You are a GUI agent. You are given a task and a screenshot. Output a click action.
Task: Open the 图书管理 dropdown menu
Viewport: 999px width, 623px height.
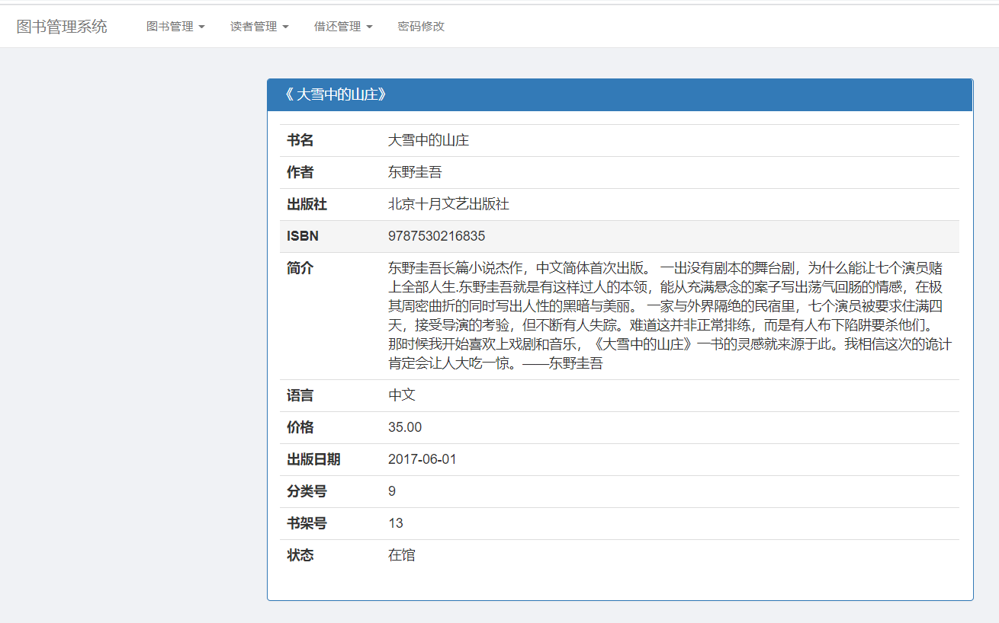(175, 27)
